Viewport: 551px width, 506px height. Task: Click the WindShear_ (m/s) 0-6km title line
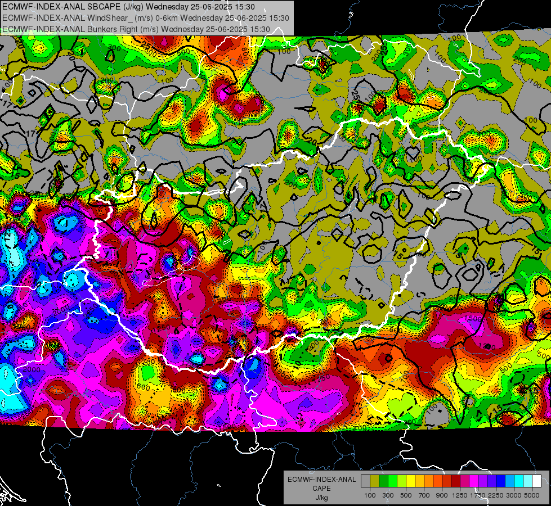tap(145, 18)
